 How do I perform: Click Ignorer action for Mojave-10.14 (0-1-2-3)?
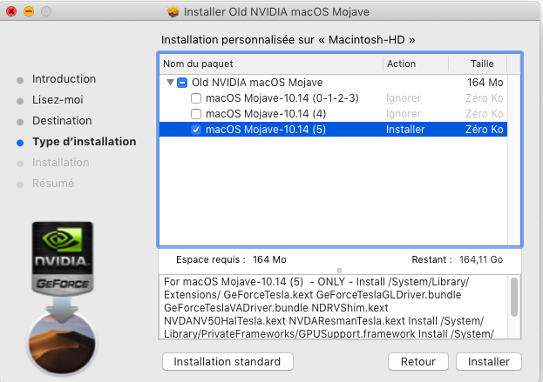tap(404, 98)
